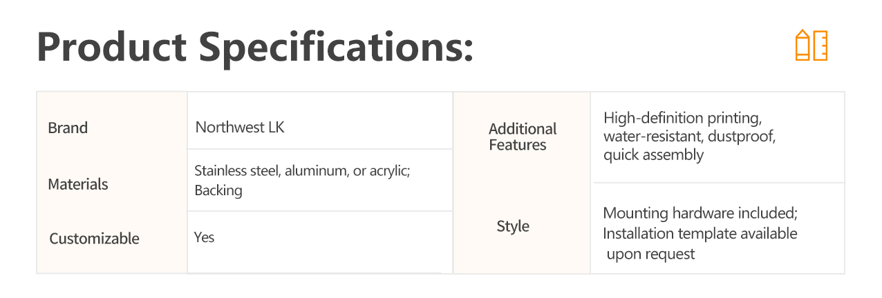This screenshot has height=298, width=882.
Task: Click the Backing text line
Action: (x=218, y=191)
